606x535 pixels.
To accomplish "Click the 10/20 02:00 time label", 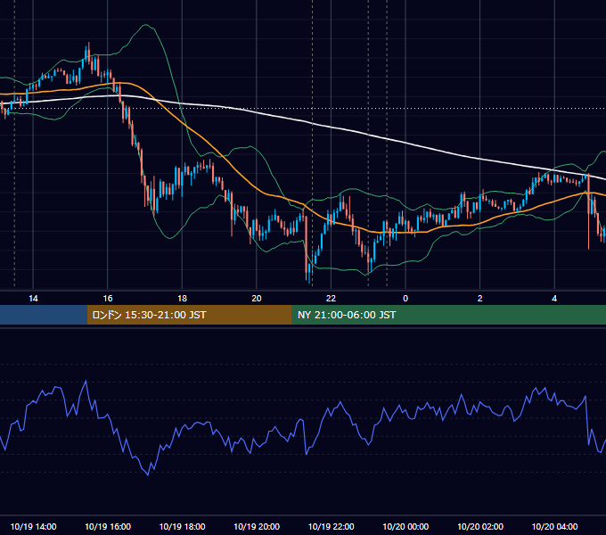I will click(480, 526).
